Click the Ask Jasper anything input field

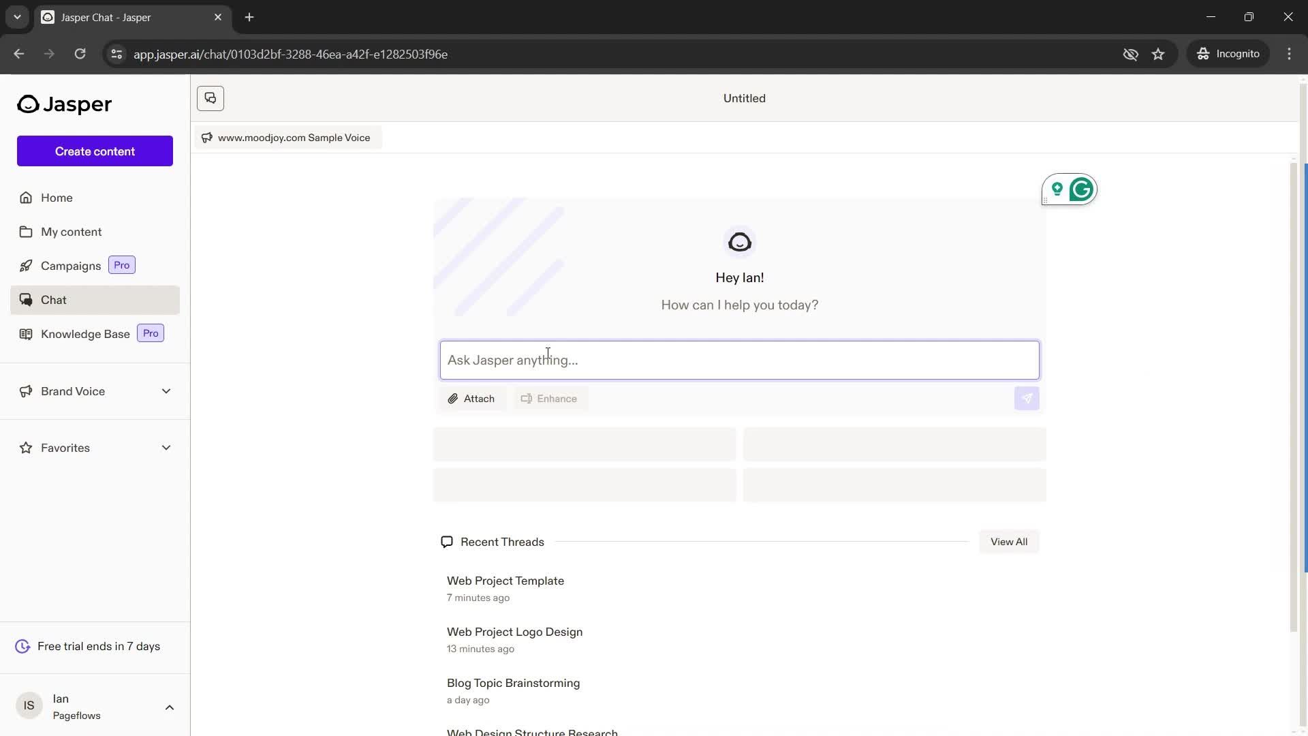[738, 359]
